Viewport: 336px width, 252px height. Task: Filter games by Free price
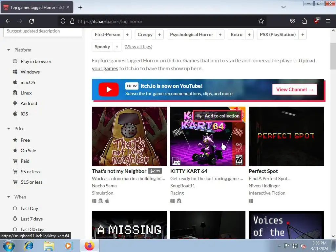pos(25,140)
